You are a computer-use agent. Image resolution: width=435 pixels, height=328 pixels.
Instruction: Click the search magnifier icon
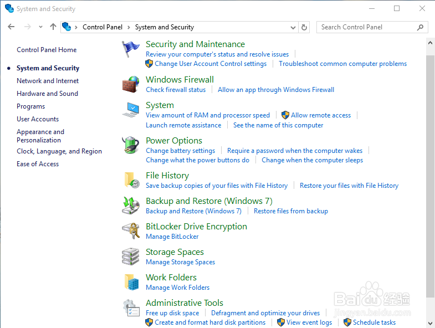[x=420, y=27]
